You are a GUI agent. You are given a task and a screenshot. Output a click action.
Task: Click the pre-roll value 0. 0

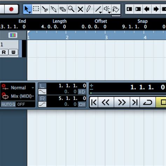click(x=70, y=92)
